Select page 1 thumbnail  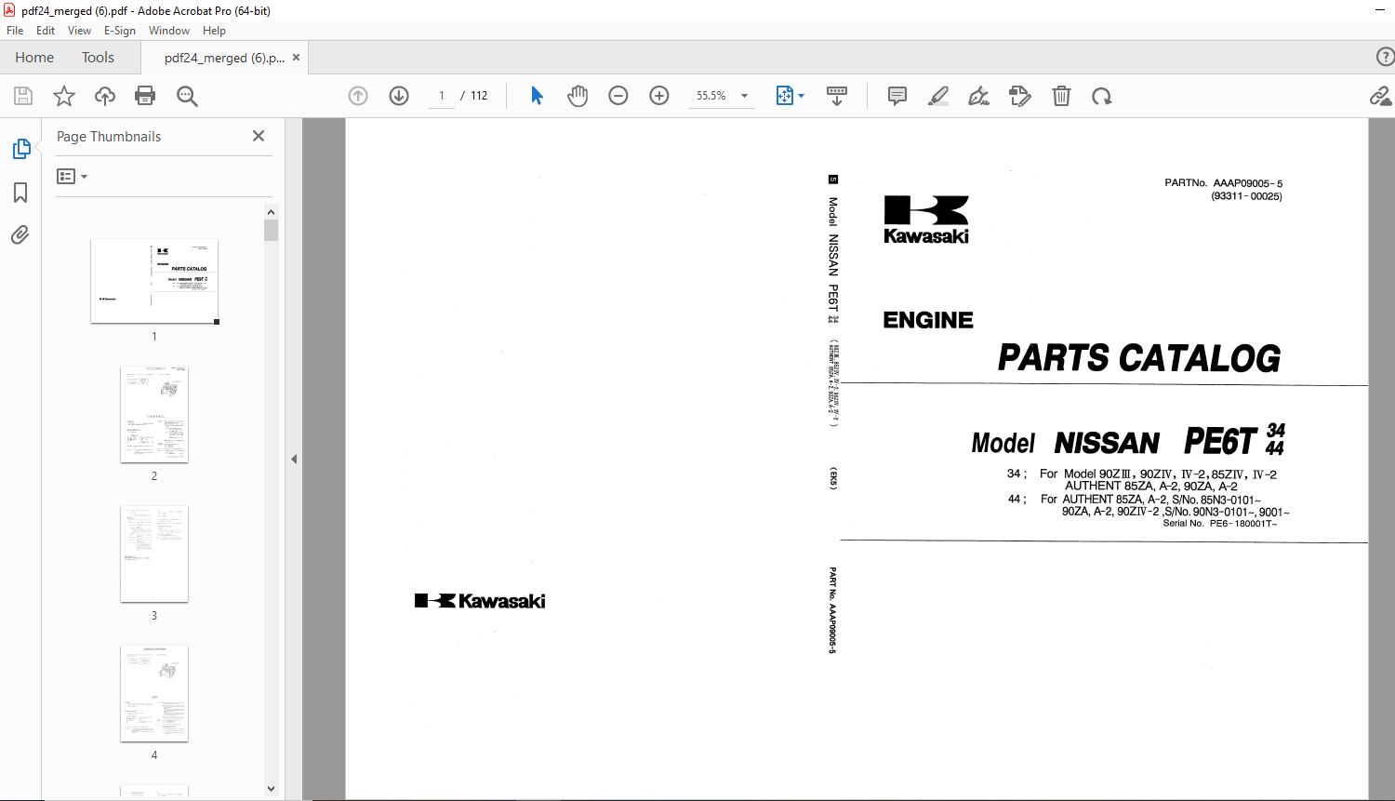tap(154, 281)
